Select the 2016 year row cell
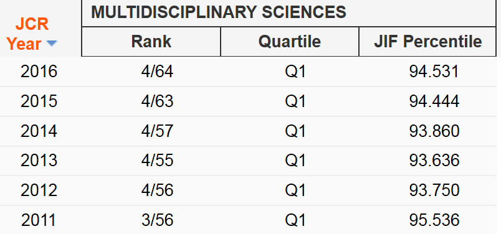This screenshot has height=234, width=501. [39, 72]
